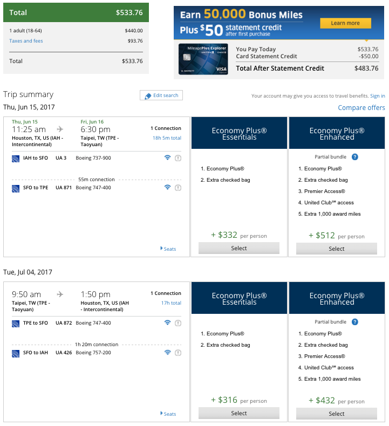Select Economy Plus Enhanced for +$512
Screen dimensions: 389x426
(337, 249)
